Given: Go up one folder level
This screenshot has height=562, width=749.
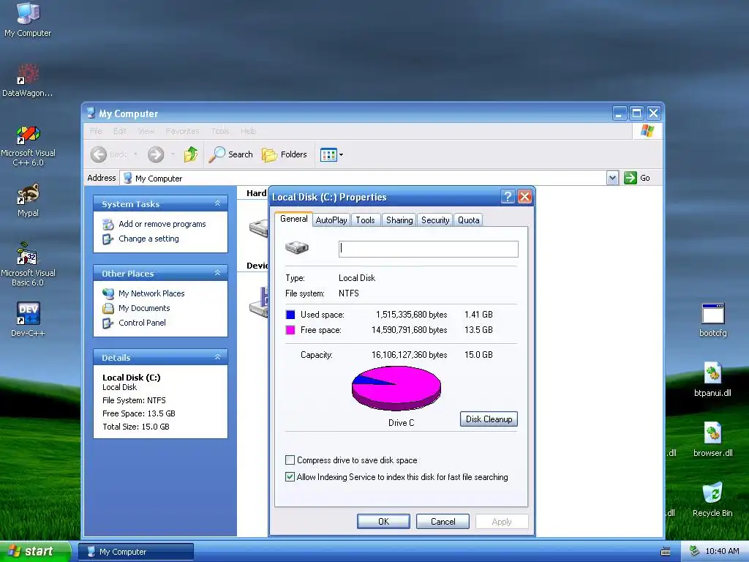Looking at the screenshot, I should (x=191, y=154).
